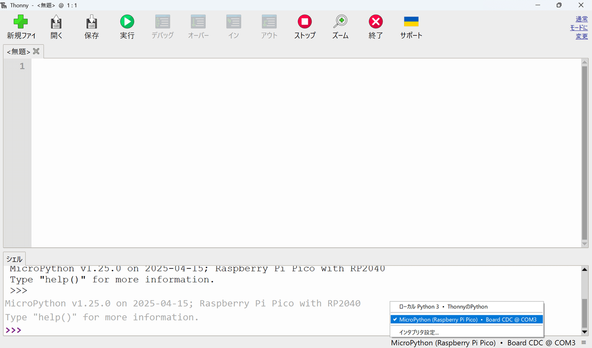Image resolution: width=592 pixels, height=348 pixels.
Task: Select the <無題> editor tab
Action: coord(18,51)
